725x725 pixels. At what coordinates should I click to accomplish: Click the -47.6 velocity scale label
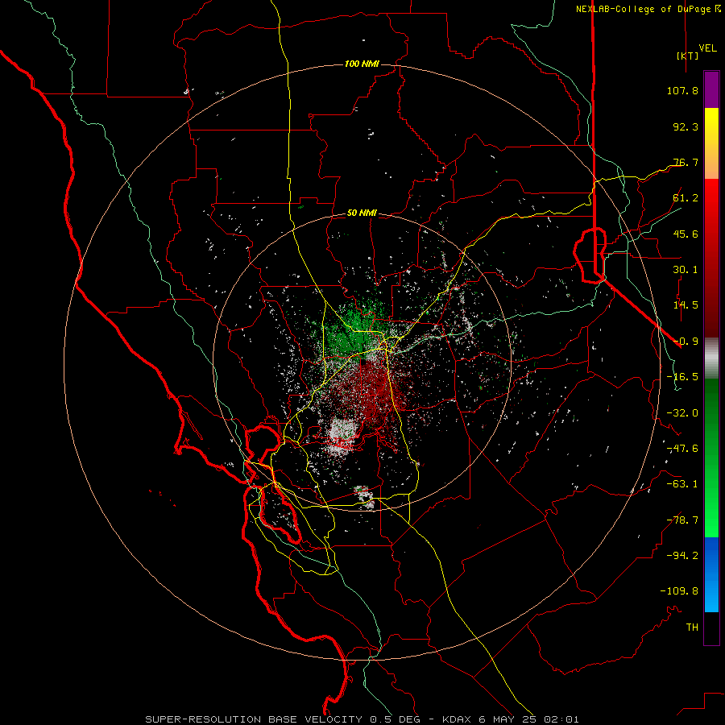pos(682,449)
